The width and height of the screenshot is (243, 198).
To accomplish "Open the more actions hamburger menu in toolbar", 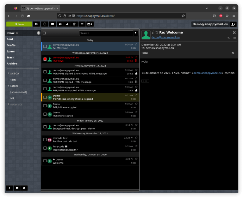I will (82, 24).
